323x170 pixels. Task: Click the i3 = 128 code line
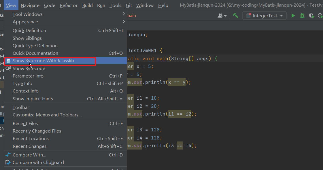(x=145, y=130)
